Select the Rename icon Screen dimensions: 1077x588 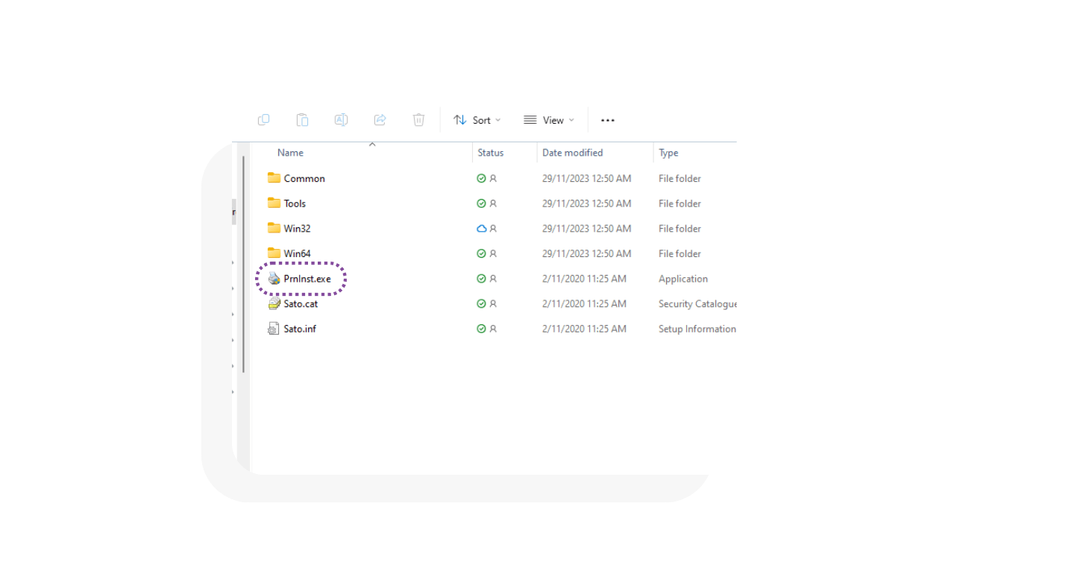[341, 119]
